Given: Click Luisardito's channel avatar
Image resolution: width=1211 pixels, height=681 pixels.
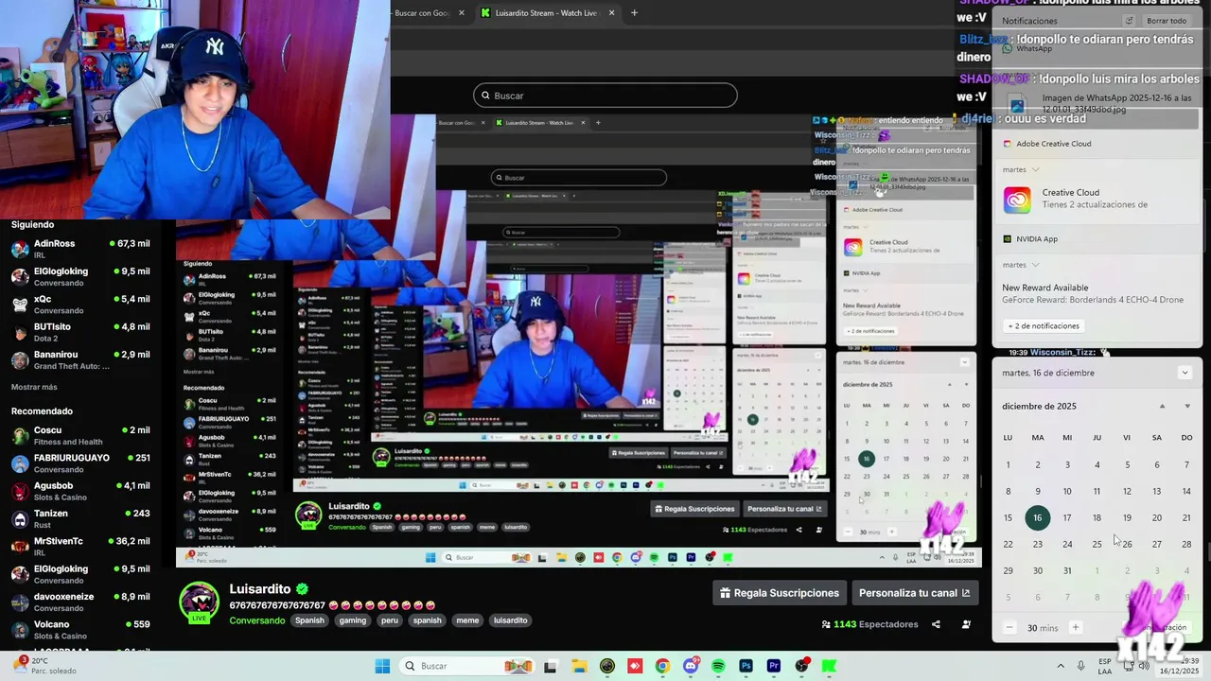Looking at the screenshot, I should coord(199,602).
